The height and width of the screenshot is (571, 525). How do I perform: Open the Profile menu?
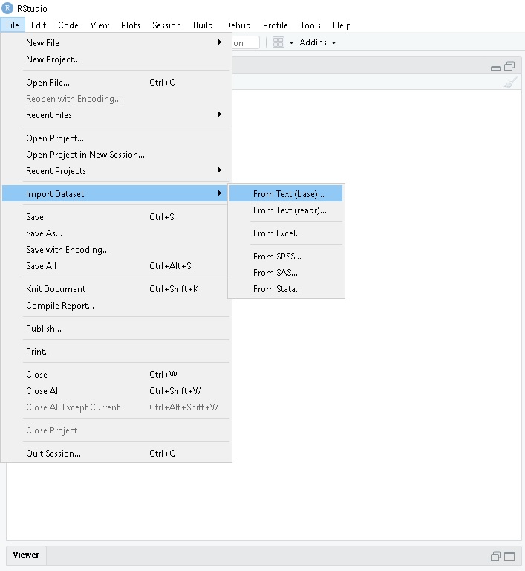point(275,25)
